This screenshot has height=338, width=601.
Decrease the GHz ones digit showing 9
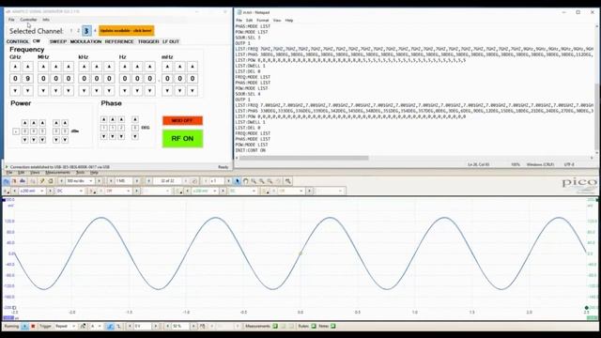click(x=27, y=91)
